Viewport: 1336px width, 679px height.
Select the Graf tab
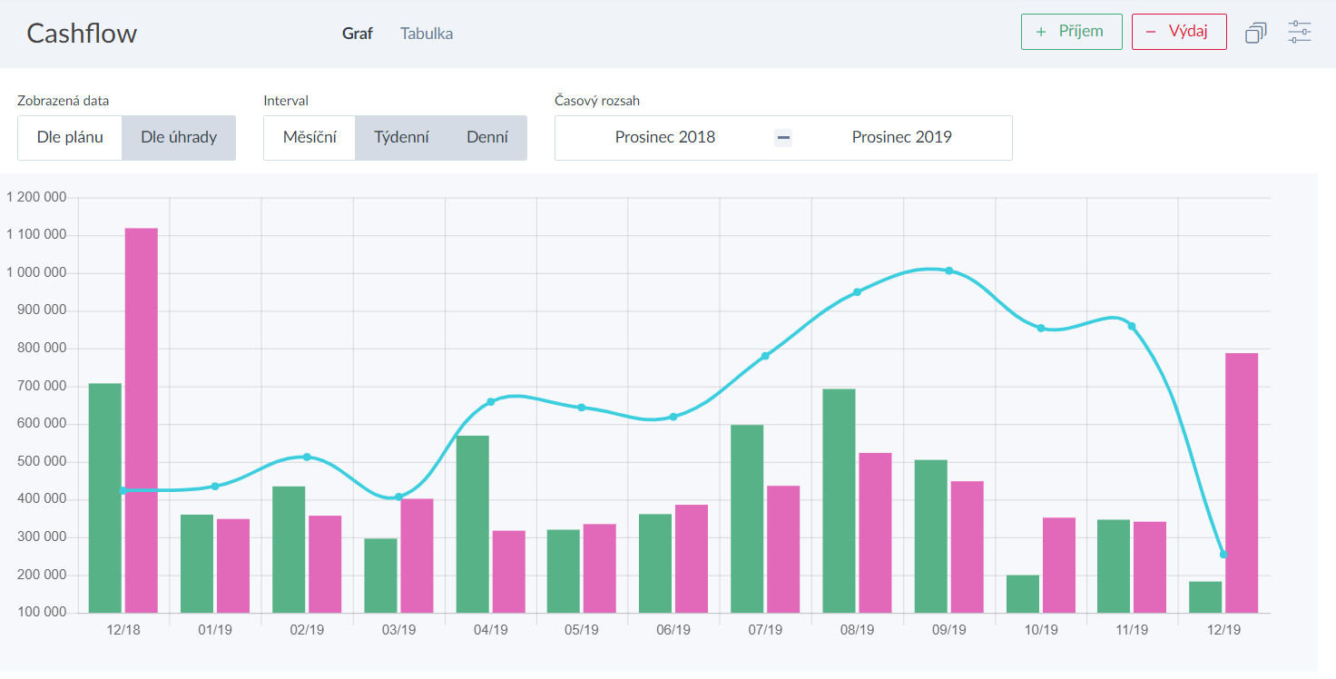[358, 34]
